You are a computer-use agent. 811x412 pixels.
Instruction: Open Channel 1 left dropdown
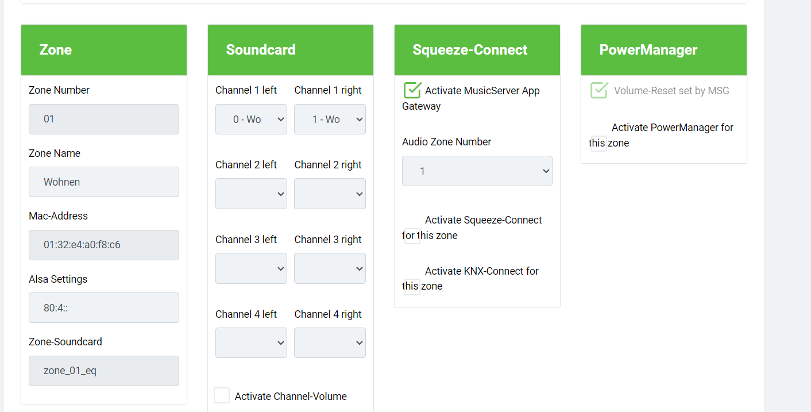251,120
